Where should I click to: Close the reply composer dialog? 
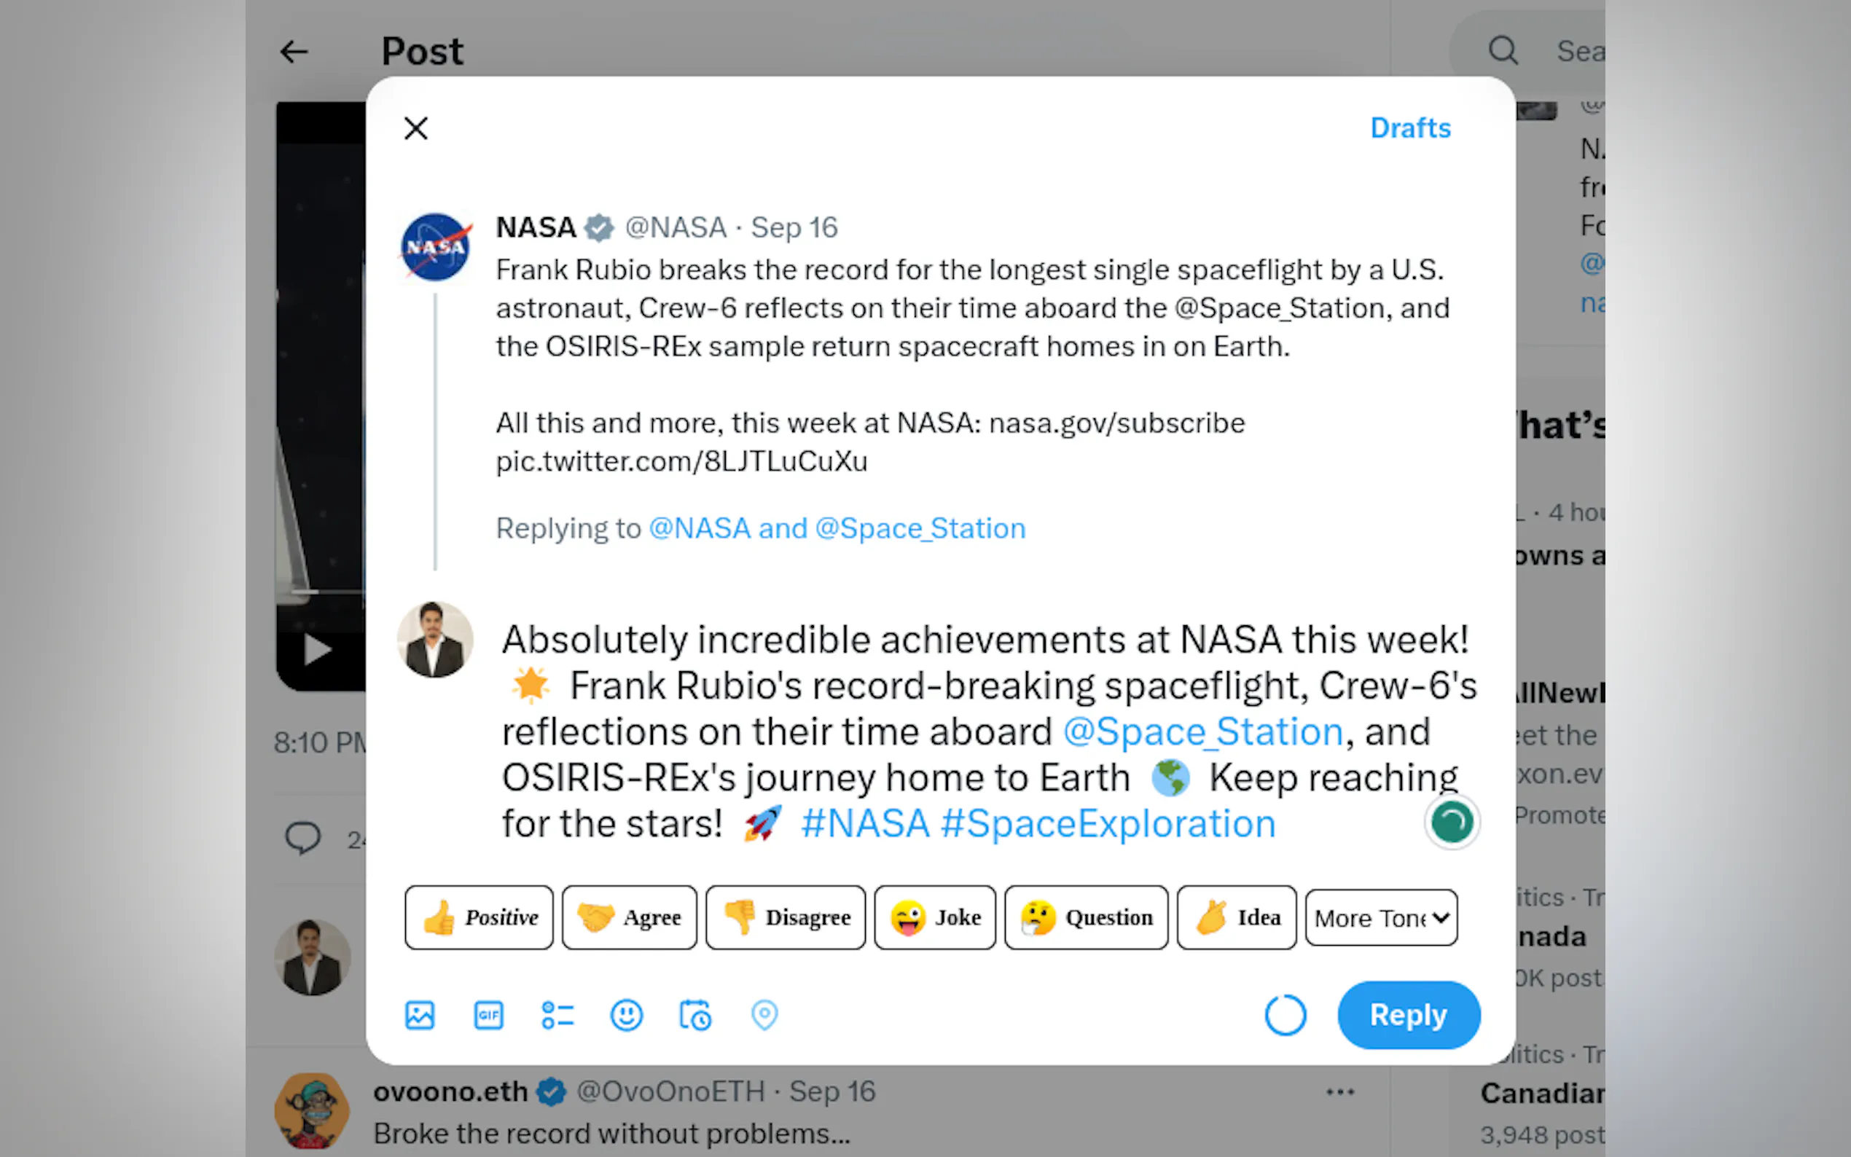[x=416, y=128]
